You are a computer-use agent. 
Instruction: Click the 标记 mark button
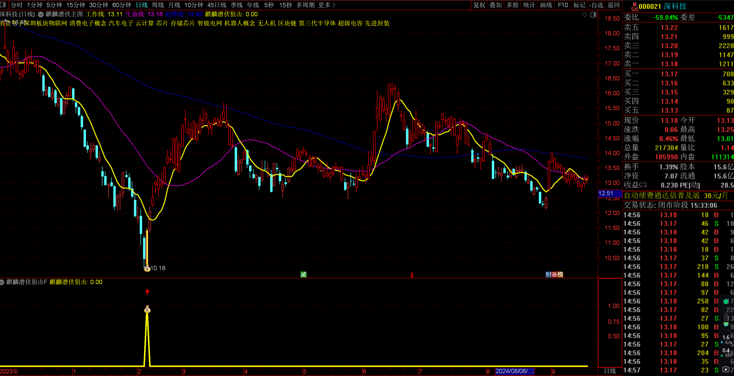(x=579, y=5)
